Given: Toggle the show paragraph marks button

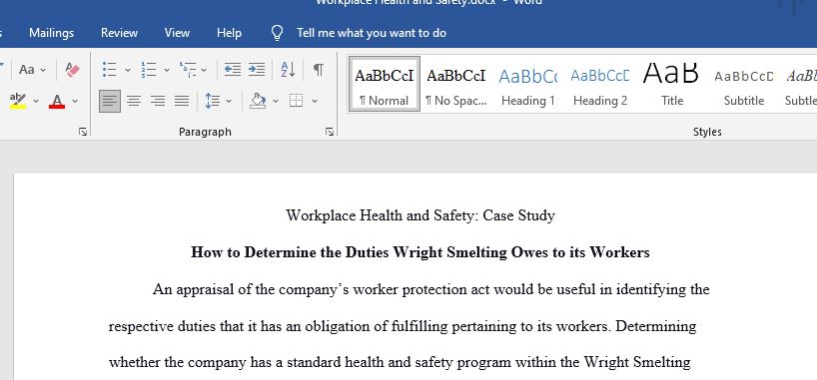Looking at the screenshot, I should click(318, 69).
